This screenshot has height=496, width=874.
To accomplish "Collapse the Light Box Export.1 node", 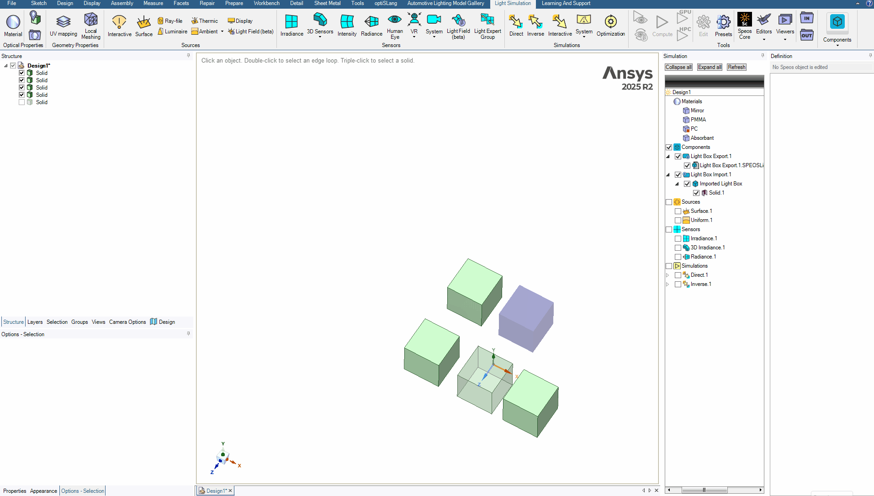I will point(668,156).
